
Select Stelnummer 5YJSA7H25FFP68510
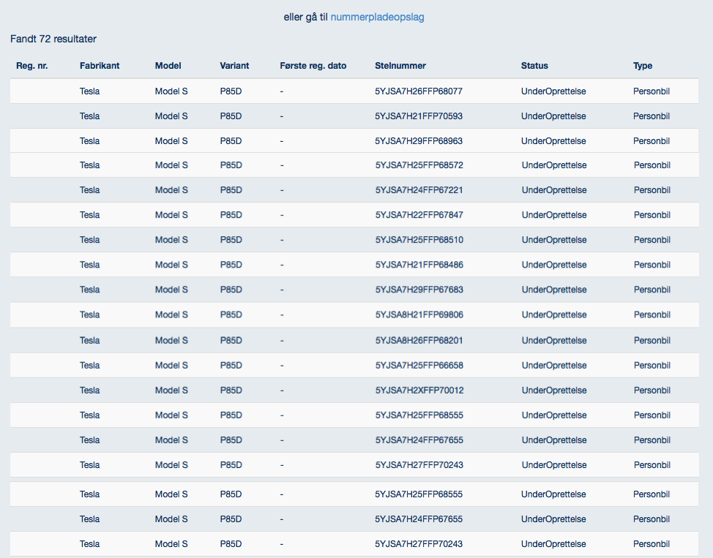[x=419, y=241]
